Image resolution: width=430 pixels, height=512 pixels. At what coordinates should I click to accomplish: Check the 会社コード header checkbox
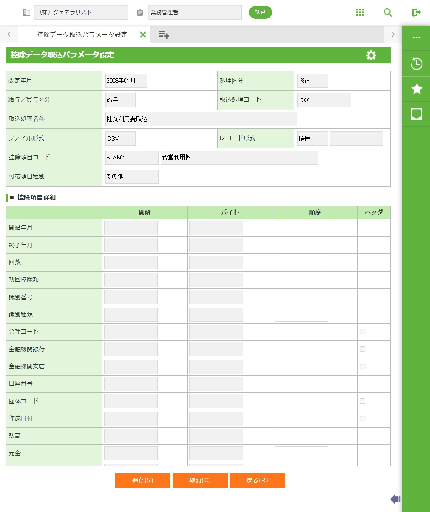coord(362,332)
